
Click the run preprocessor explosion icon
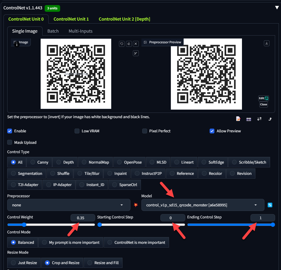coord(136,205)
